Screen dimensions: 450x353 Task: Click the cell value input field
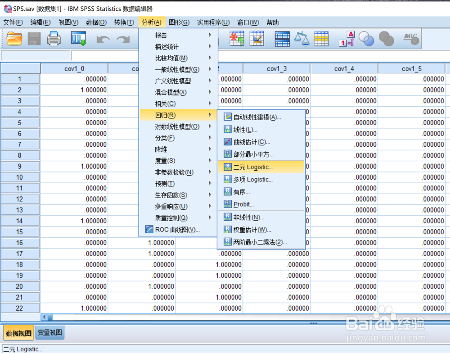(x=260, y=56)
